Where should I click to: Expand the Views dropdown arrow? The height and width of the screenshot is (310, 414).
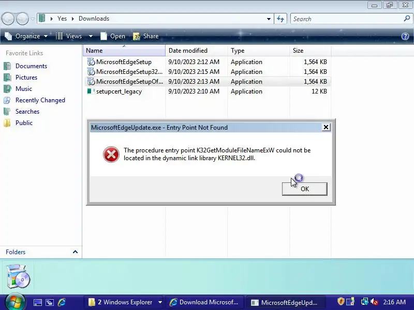pos(91,36)
